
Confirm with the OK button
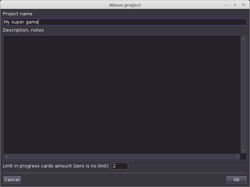click(236, 180)
